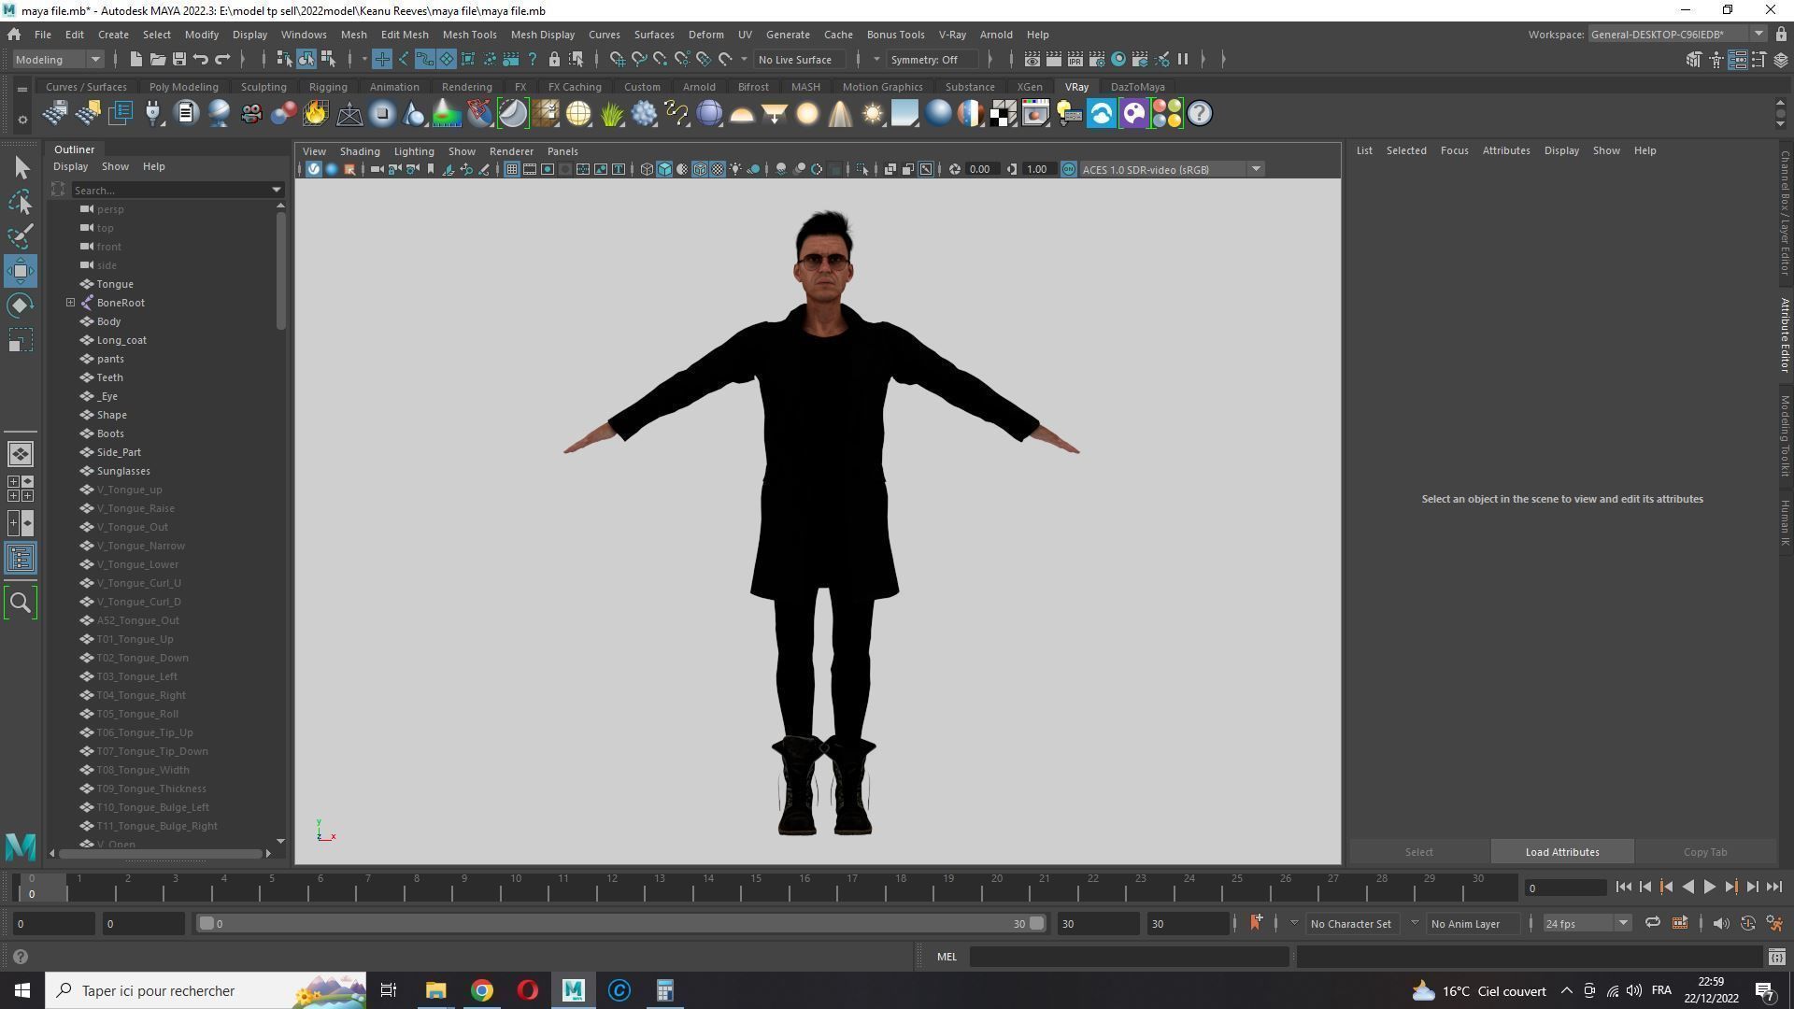The image size is (1794, 1009).
Task: Open the Mesh Tools menu
Action: tap(469, 35)
